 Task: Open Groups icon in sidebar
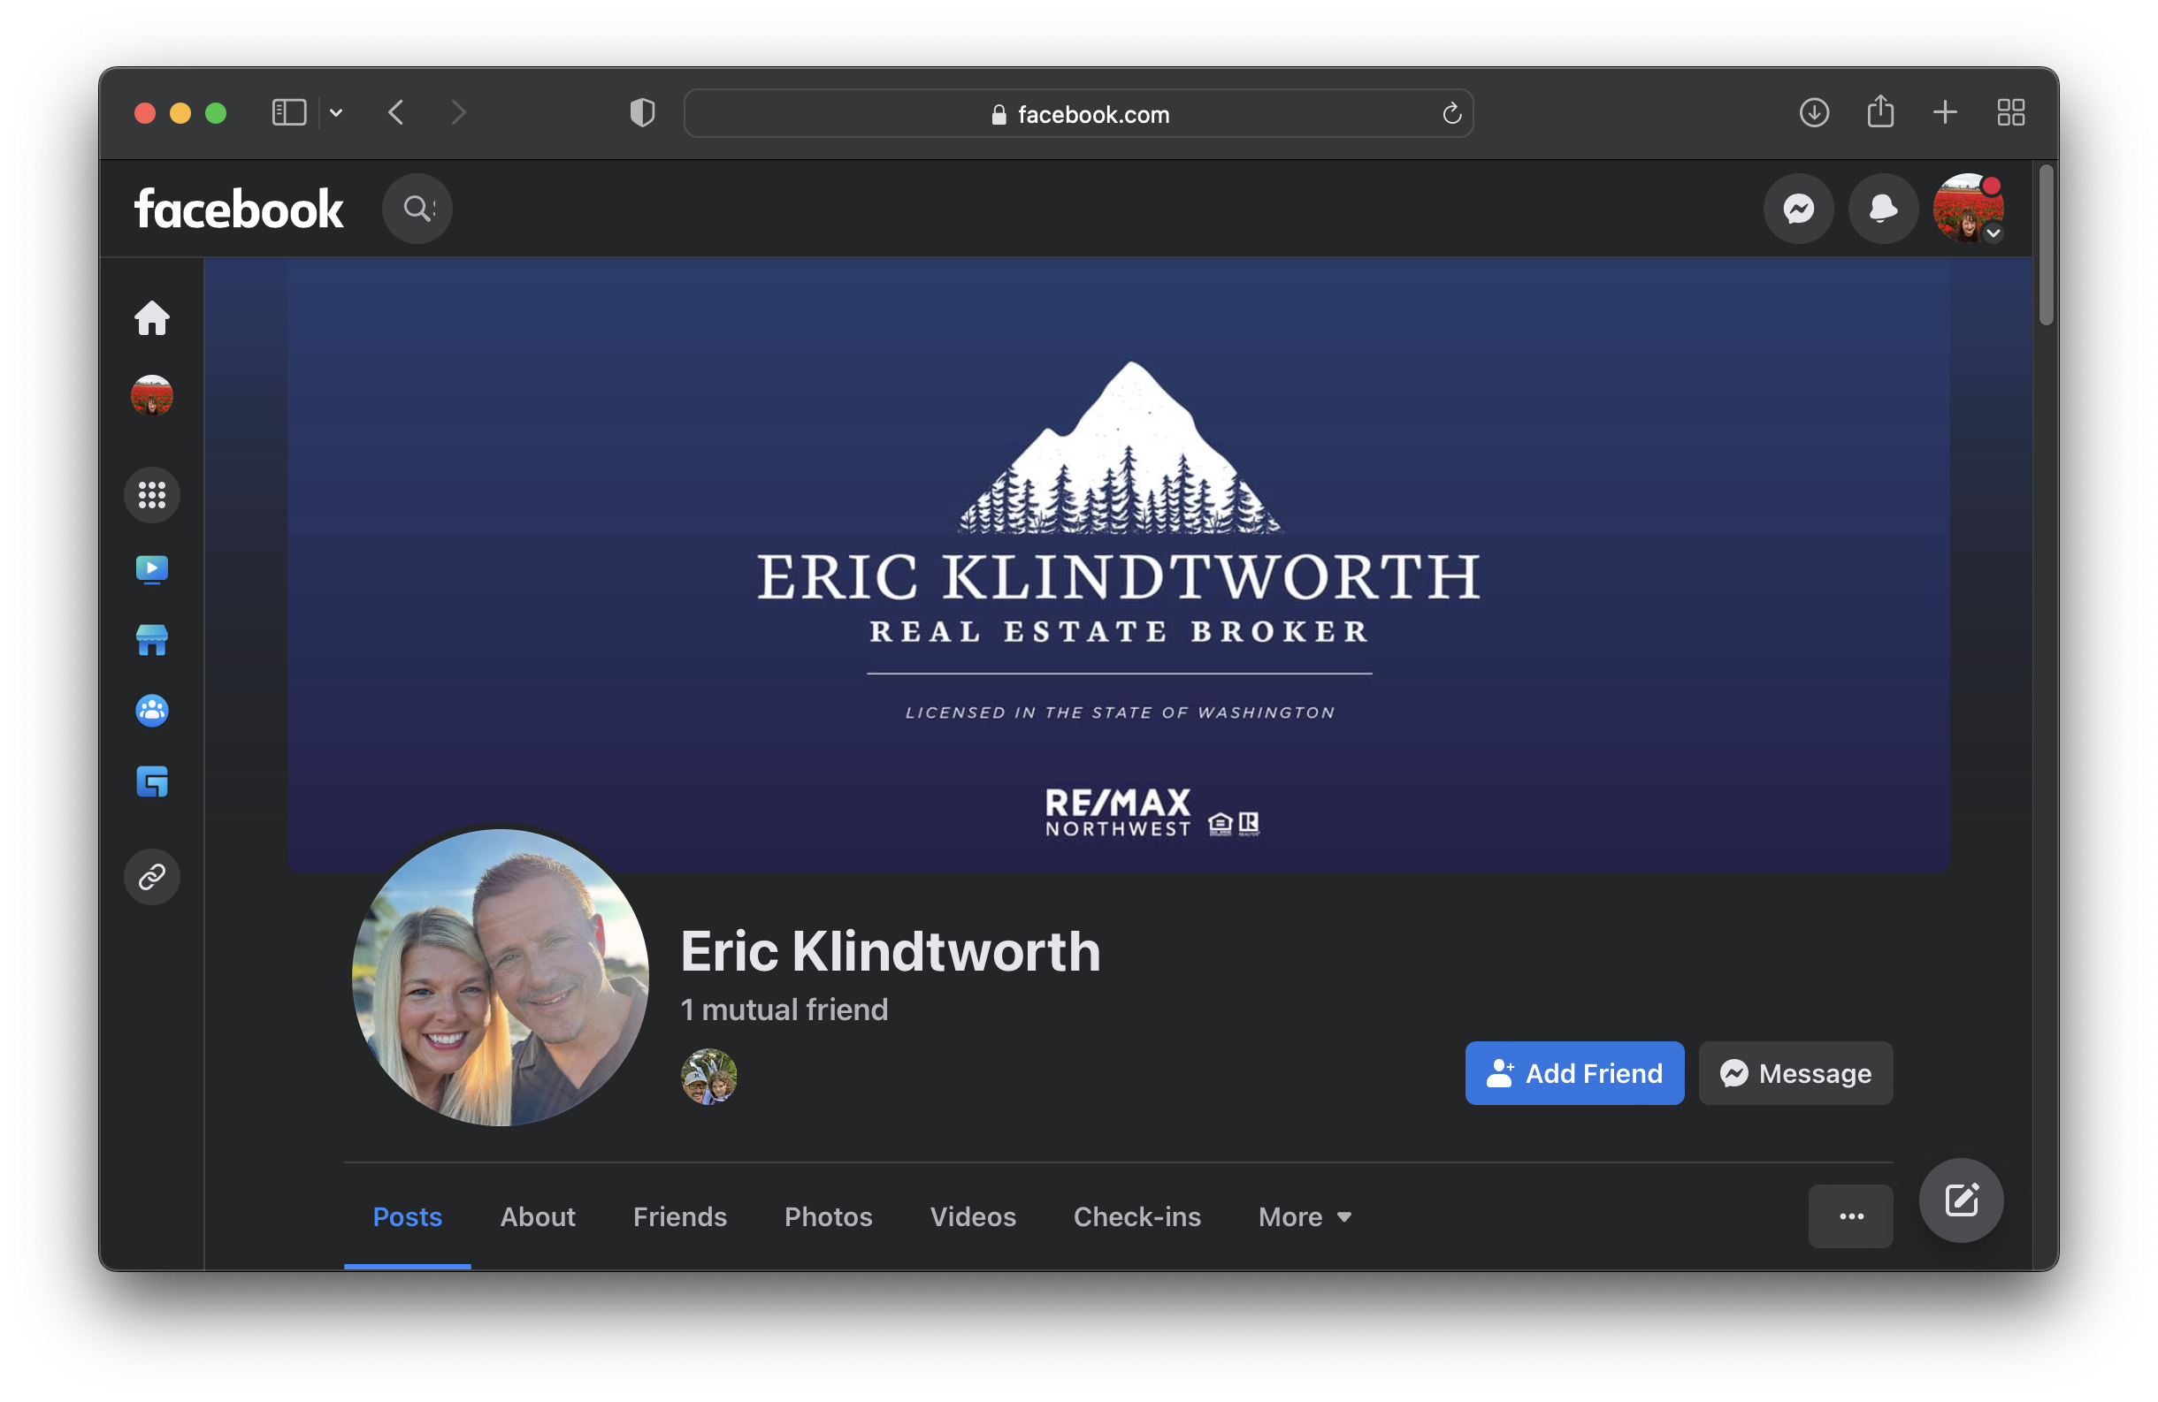coord(152,712)
